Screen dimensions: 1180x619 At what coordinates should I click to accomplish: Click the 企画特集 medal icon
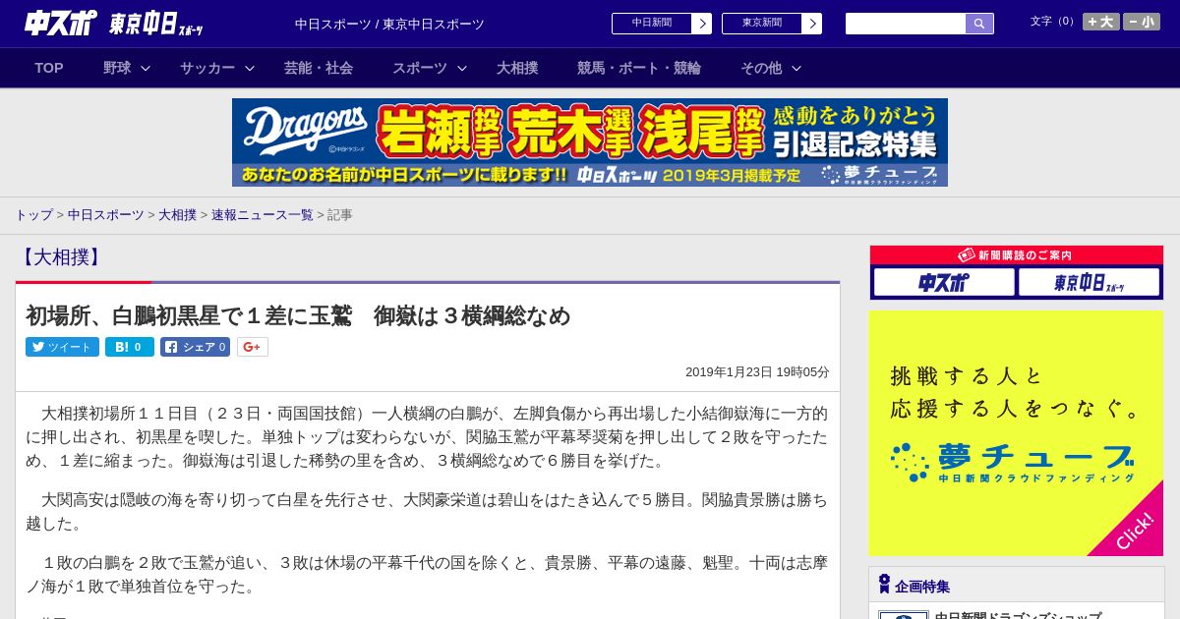[884, 584]
